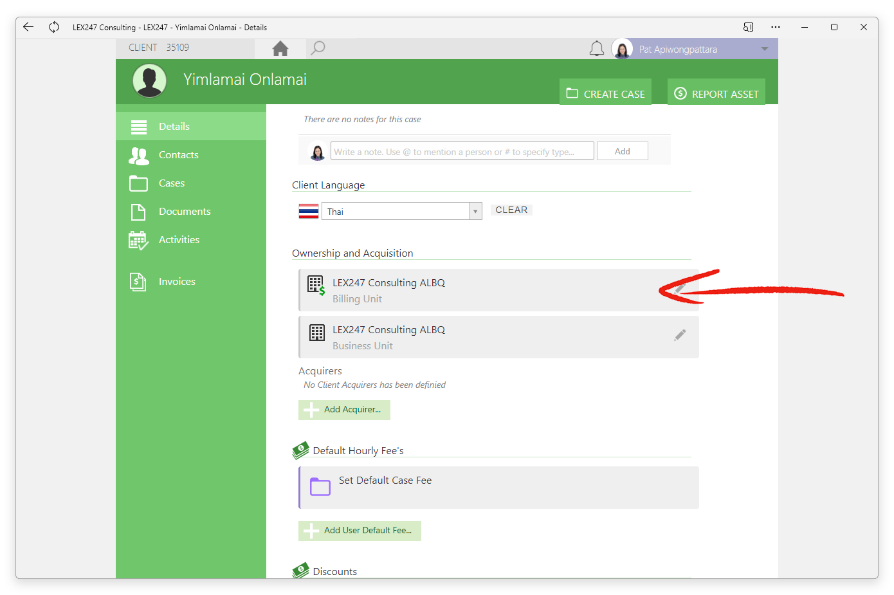Click the Thai flag icon
This screenshot has height=595, width=894.
click(x=309, y=212)
